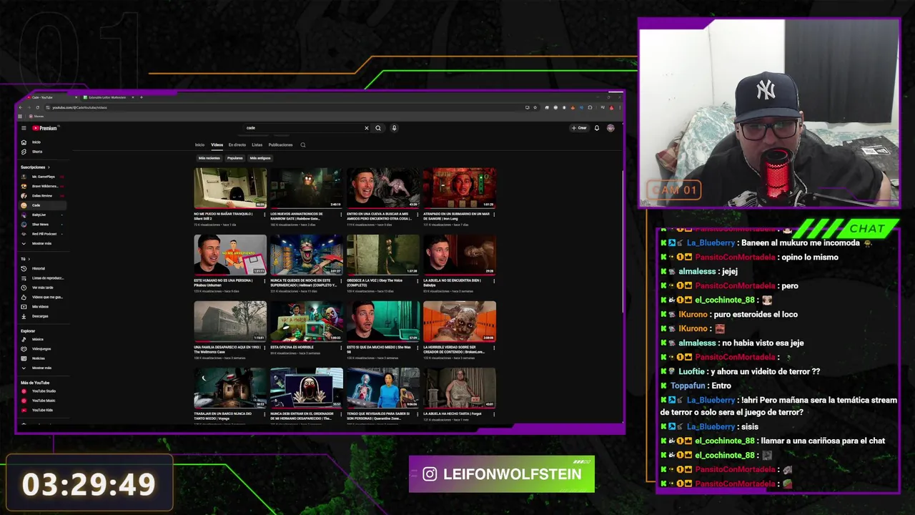Play the Iron Lung submarine video thumbnail
The width and height of the screenshot is (915, 515).
coord(460,188)
